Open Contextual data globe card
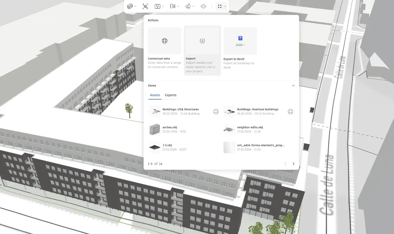The height and width of the screenshot is (234, 394). click(x=165, y=41)
